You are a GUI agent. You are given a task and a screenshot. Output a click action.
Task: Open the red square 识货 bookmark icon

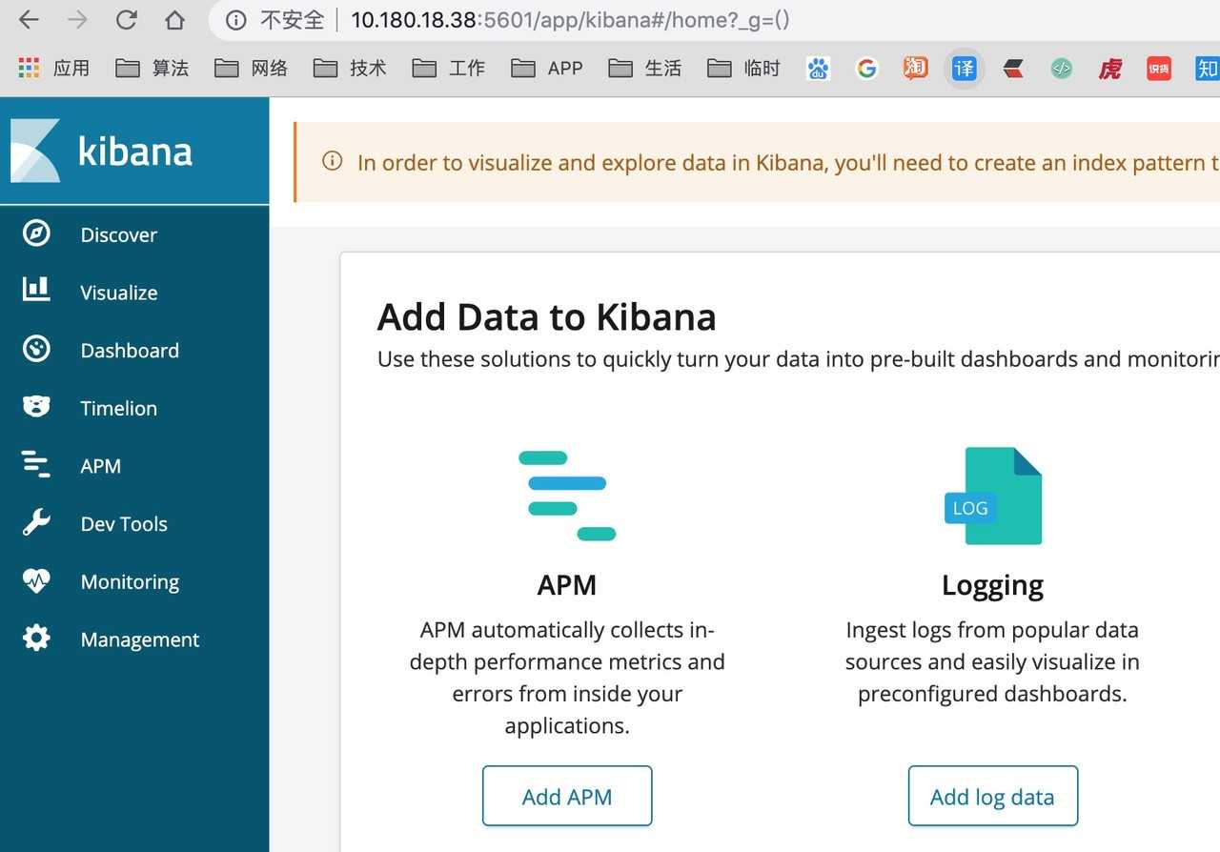1159,68
